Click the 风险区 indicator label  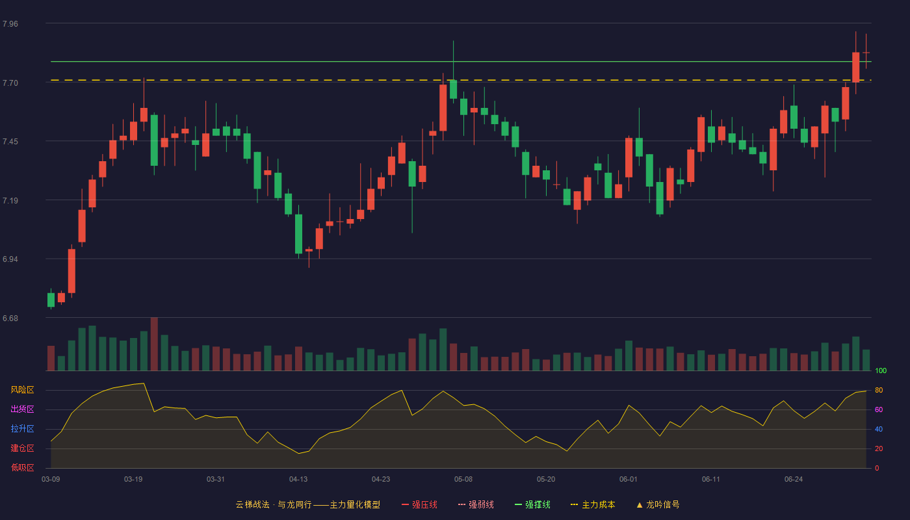click(22, 390)
